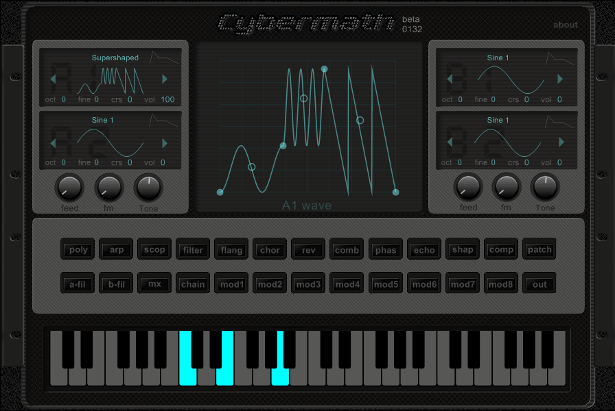Click the B1 oscillator next waveform arrow
The width and height of the screenshot is (615, 411).
click(561, 79)
